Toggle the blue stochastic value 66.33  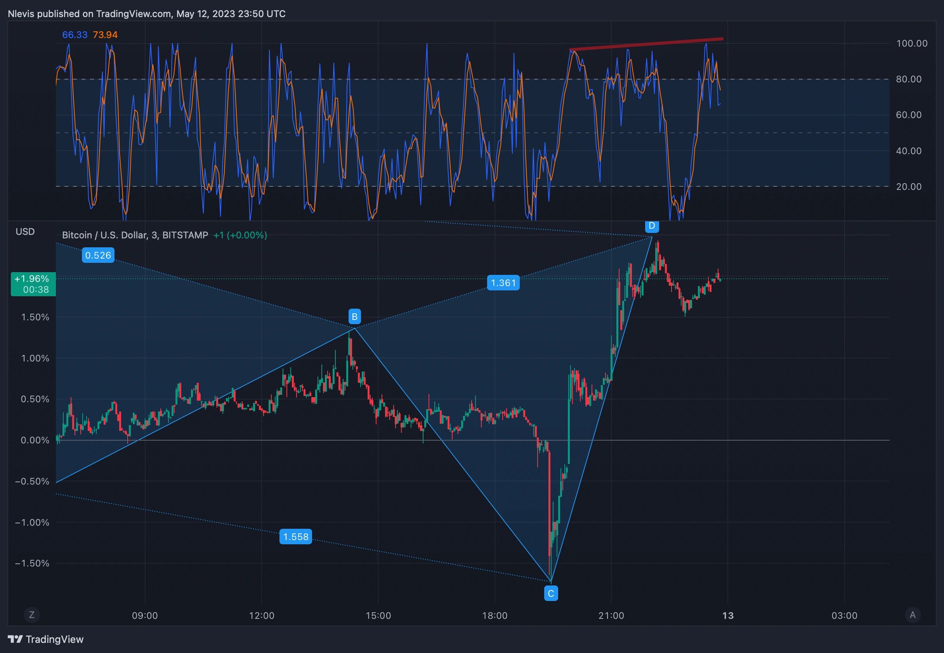click(75, 35)
